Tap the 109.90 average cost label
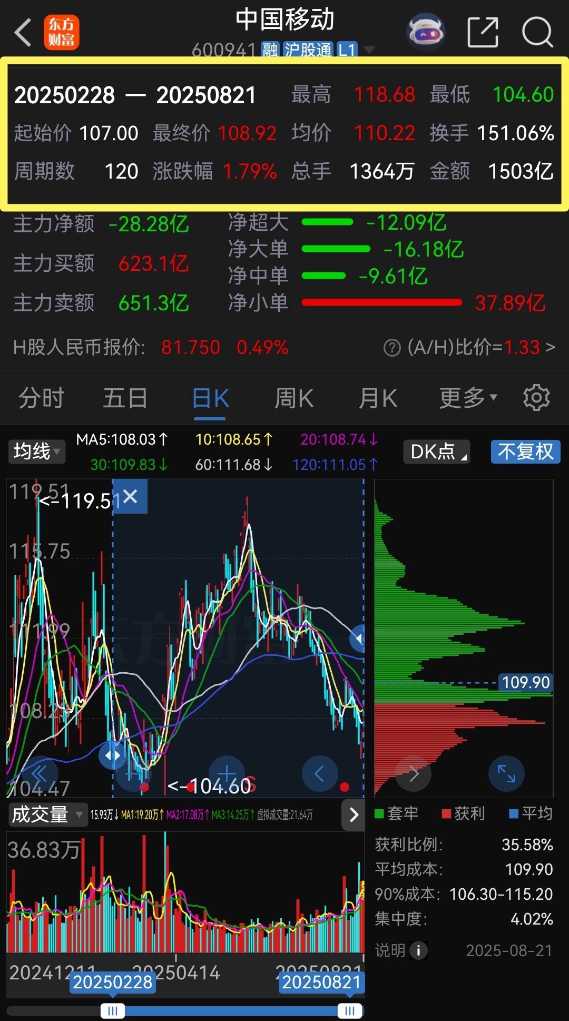This screenshot has width=569, height=1021. [526, 682]
